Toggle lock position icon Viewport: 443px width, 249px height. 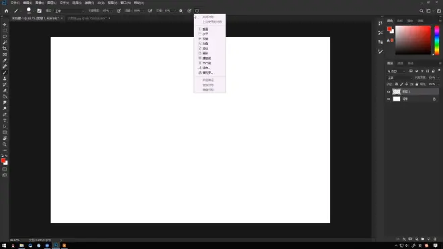[x=407, y=84]
